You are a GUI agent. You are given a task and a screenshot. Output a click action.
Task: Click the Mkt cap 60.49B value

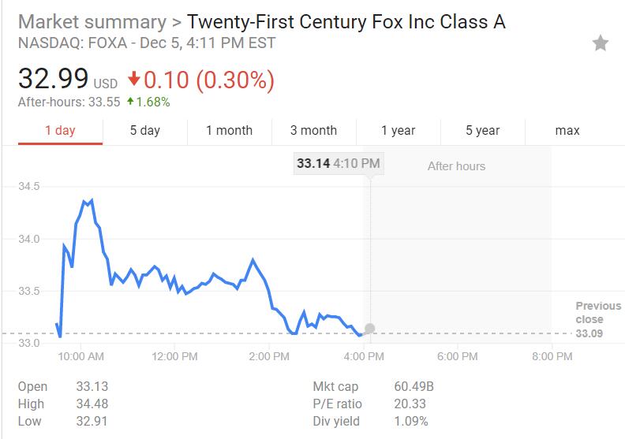(414, 386)
